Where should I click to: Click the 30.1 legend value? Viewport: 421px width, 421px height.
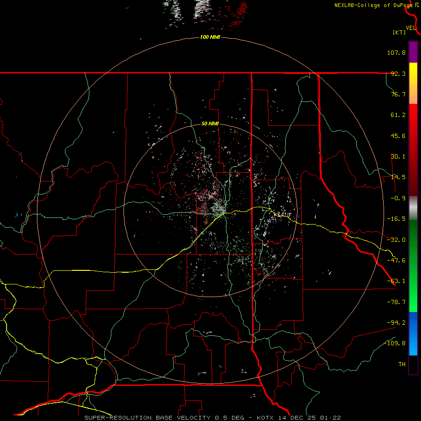click(x=398, y=157)
